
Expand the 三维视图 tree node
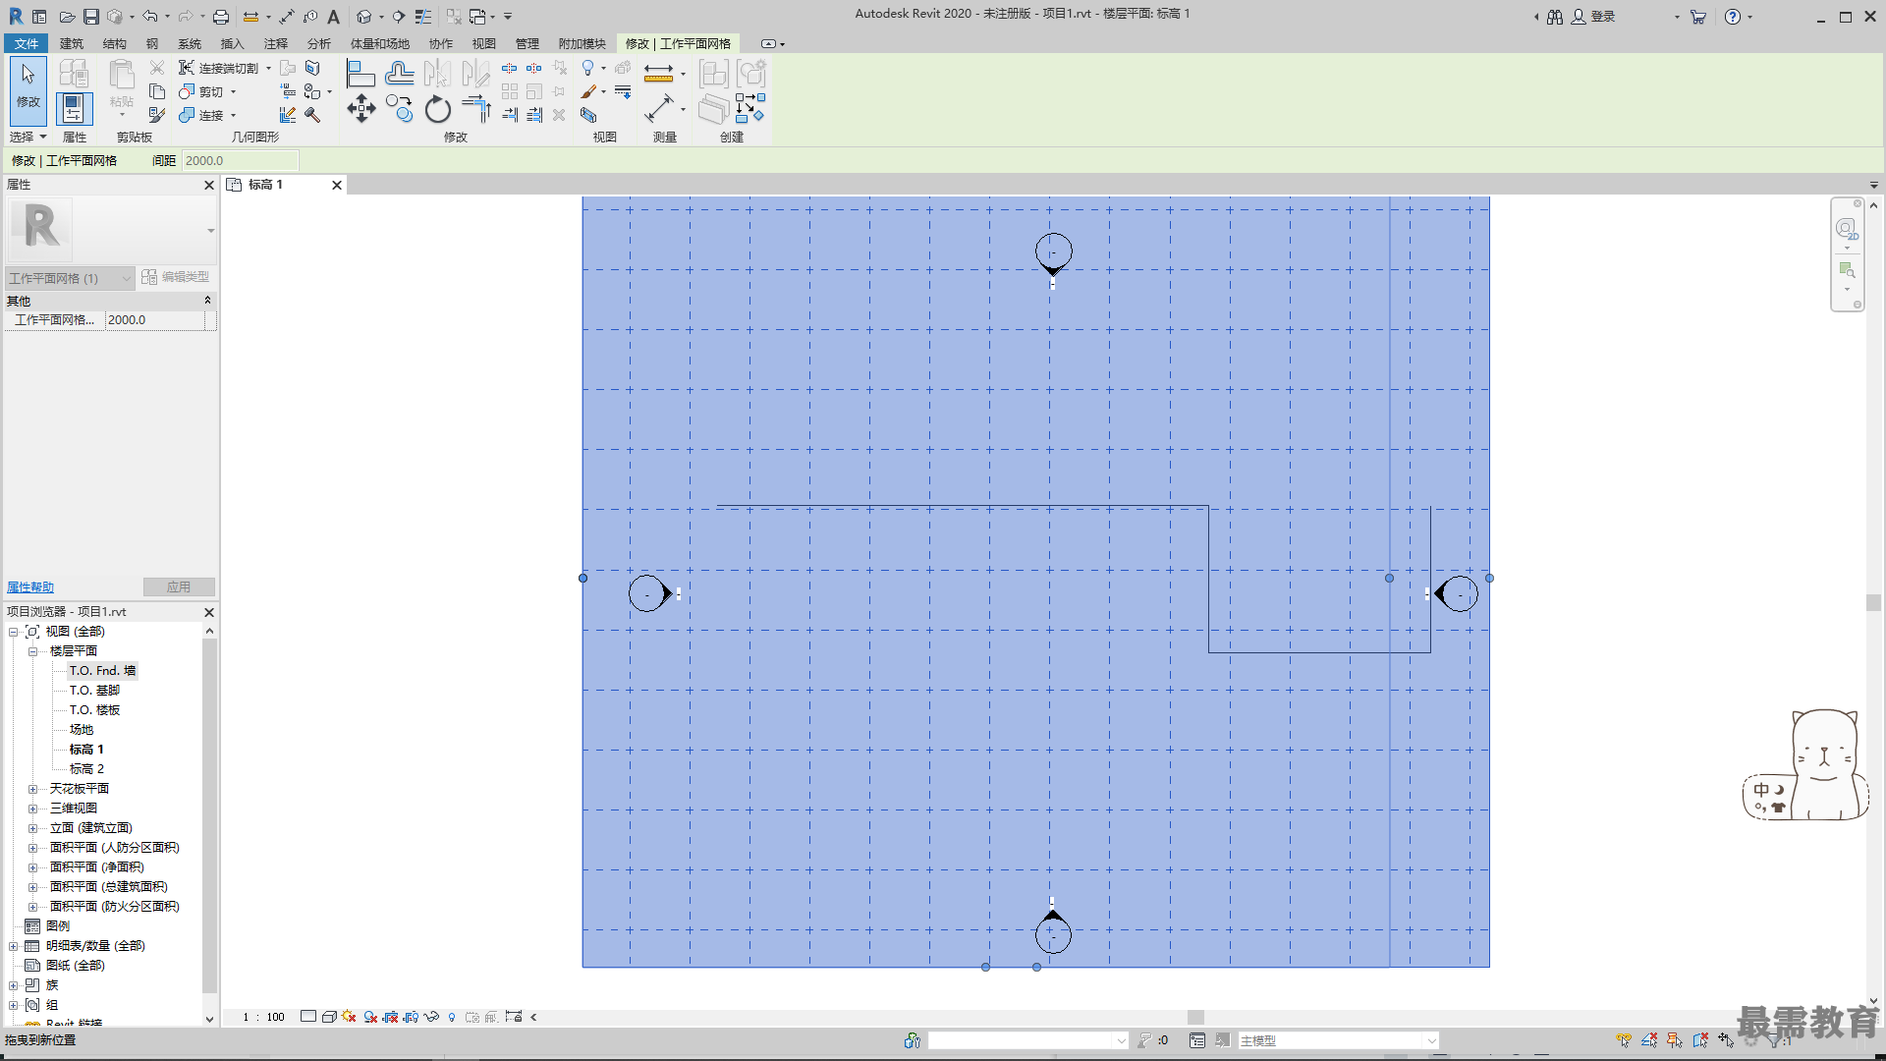pyautogui.click(x=32, y=809)
